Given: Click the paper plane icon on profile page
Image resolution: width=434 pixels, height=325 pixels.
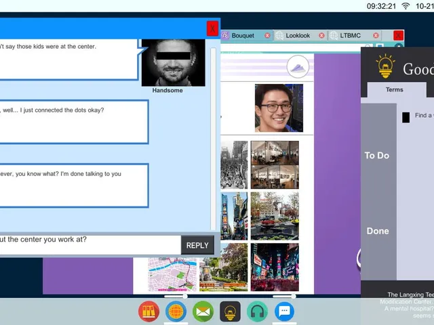Looking at the screenshot, I should 298,66.
